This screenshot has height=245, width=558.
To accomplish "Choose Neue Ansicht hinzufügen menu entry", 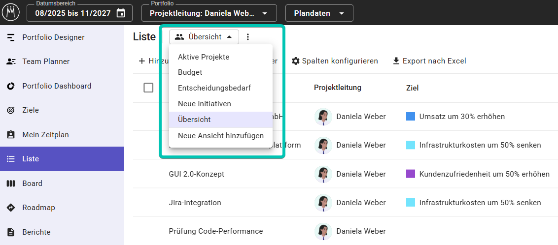I will (220, 135).
